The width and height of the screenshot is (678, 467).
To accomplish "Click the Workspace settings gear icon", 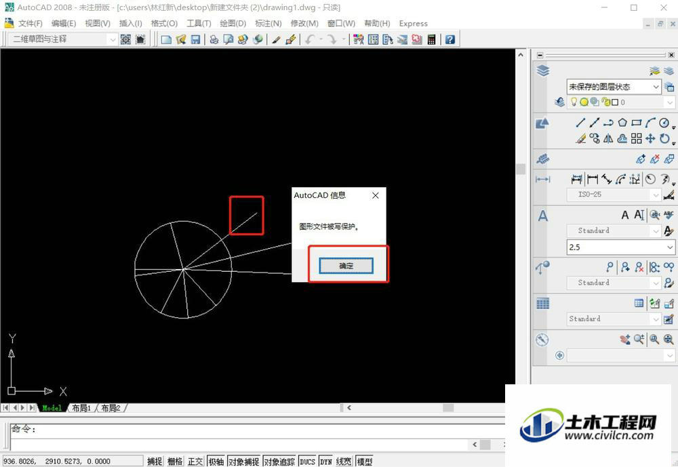I will [125, 40].
